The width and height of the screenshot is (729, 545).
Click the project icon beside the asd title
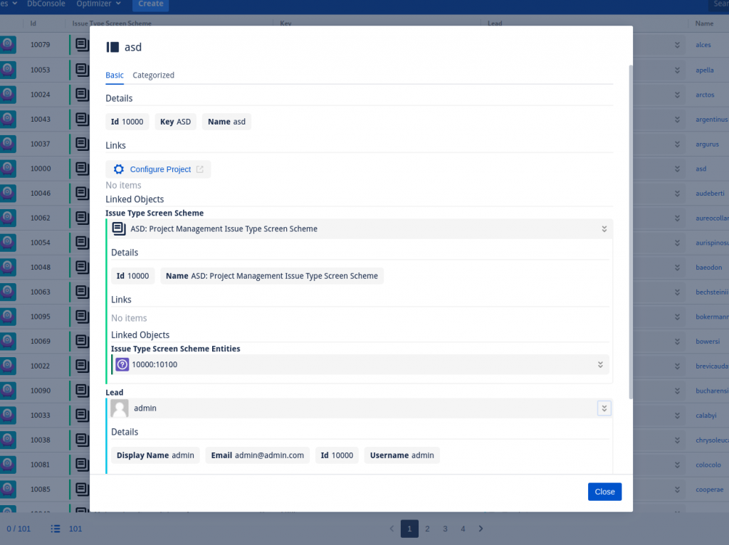[x=112, y=47]
